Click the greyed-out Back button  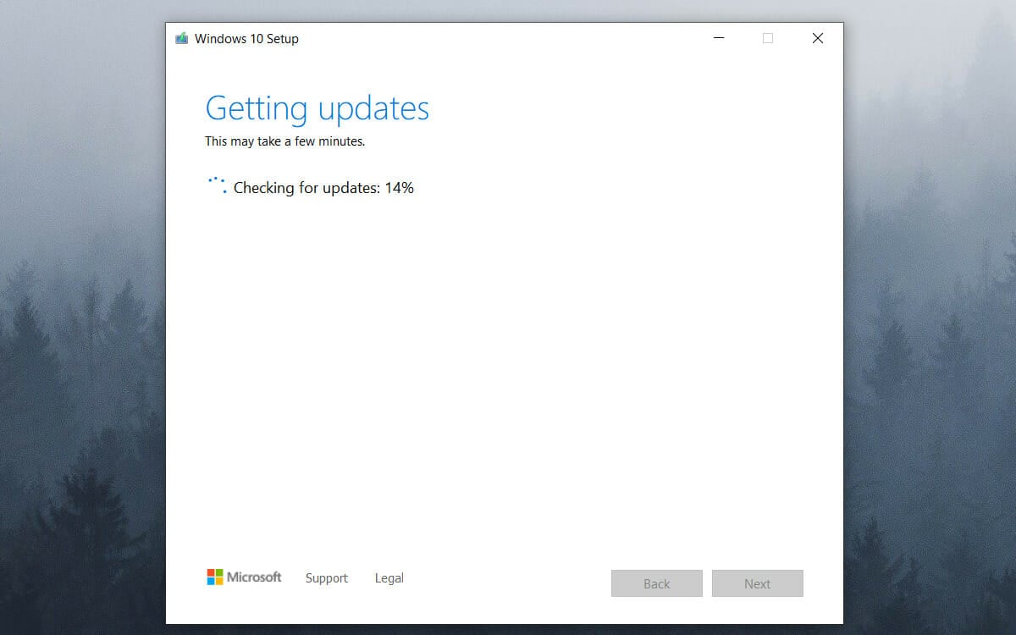point(657,583)
